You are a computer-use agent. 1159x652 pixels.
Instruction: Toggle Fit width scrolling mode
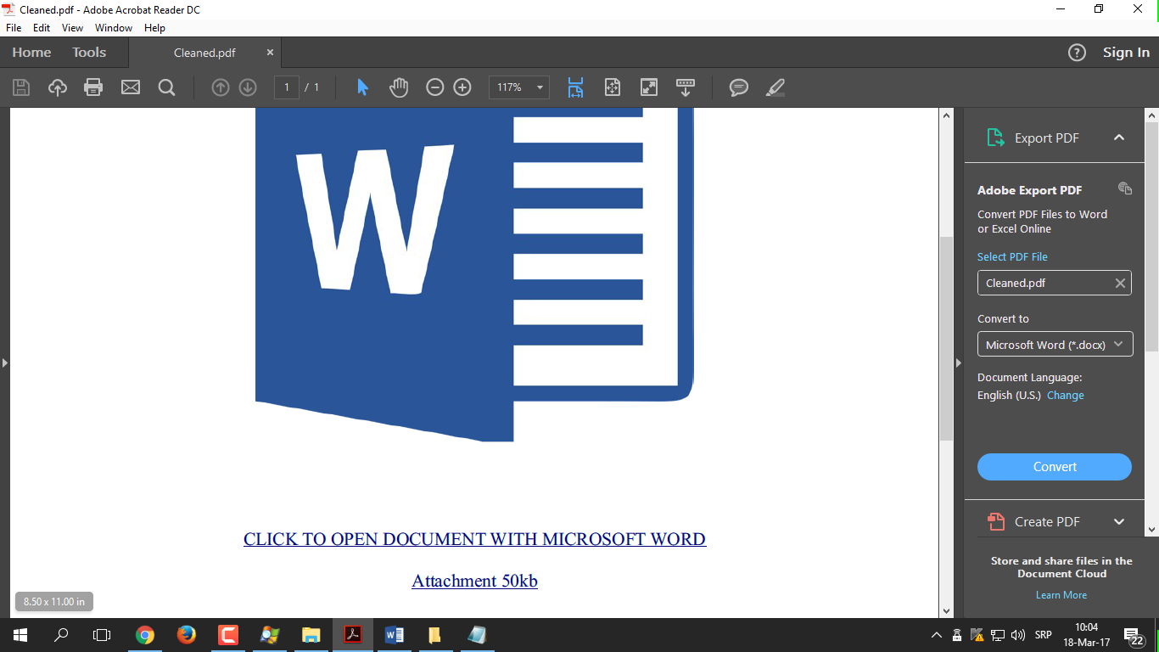pyautogui.click(x=576, y=87)
